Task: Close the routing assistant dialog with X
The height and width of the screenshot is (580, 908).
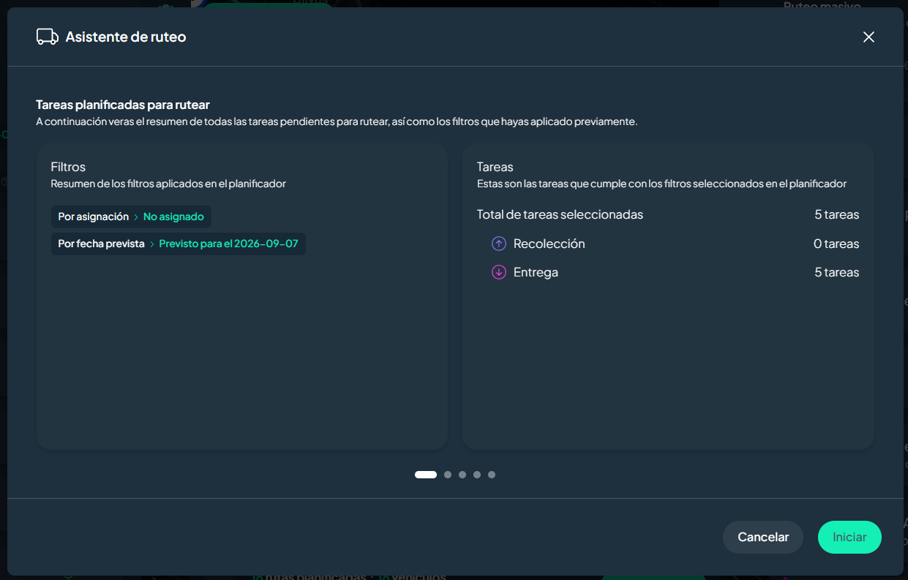Action: 868,37
